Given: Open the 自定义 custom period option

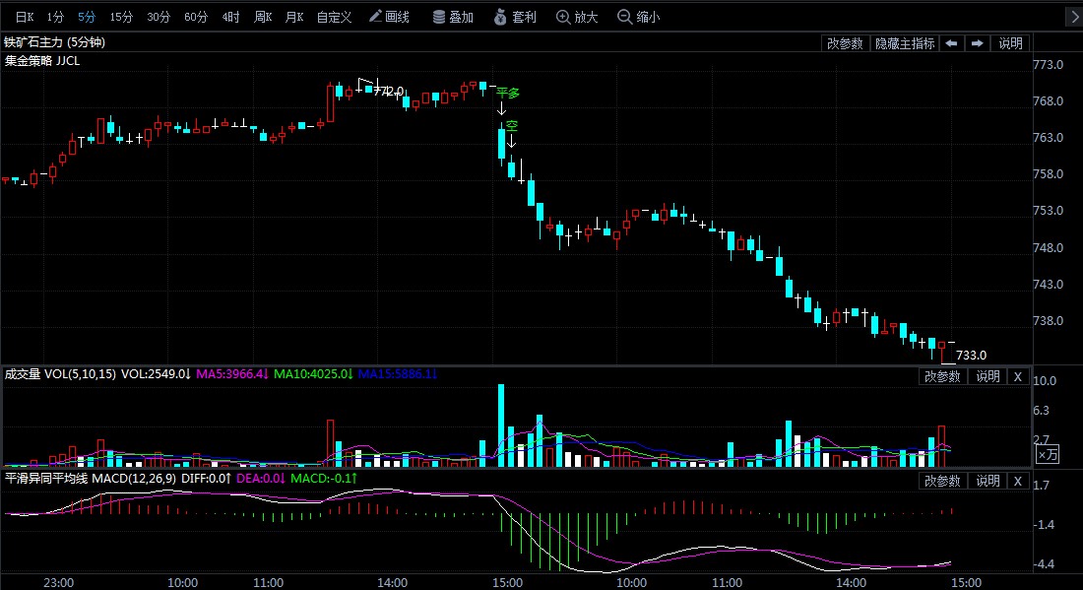Looking at the screenshot, I should tap(335, 17).
